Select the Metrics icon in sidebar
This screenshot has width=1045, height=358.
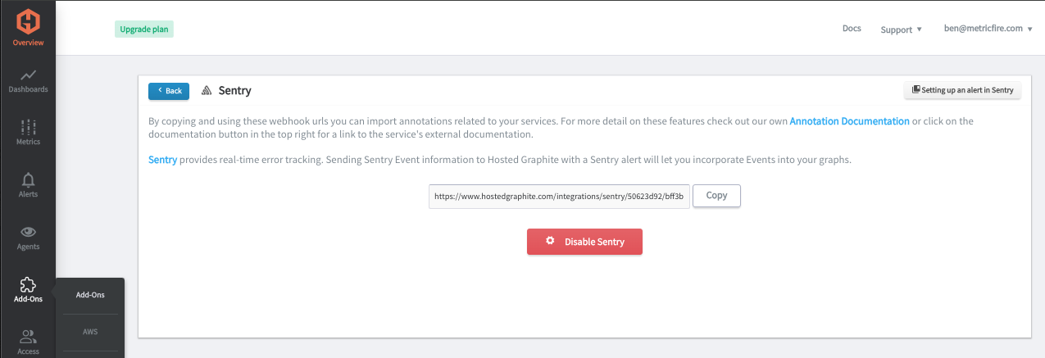pos(28,127)
